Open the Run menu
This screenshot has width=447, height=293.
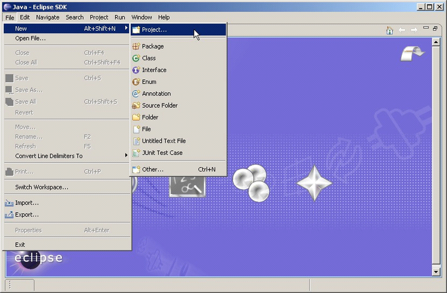click(x=120, y=17)
